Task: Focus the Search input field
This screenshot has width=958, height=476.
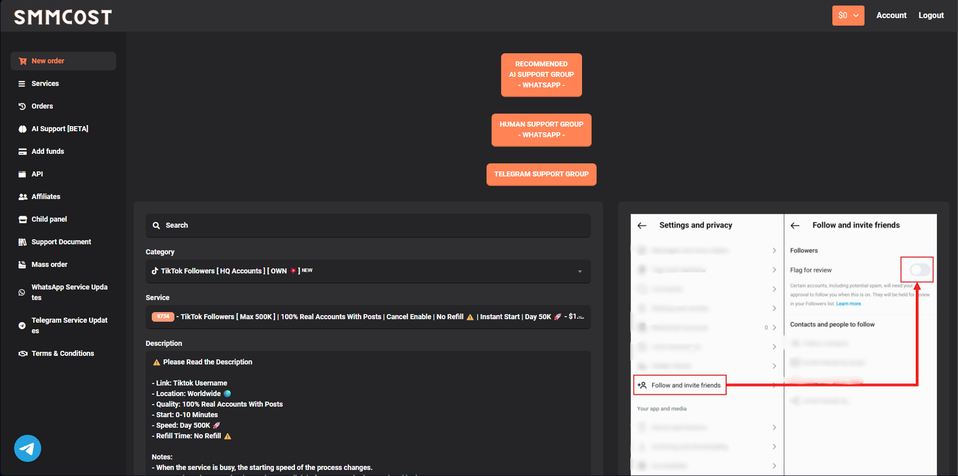Action: (368, 225)
